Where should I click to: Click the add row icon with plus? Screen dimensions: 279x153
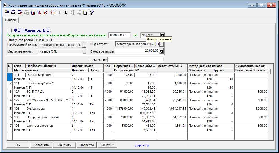[13, 12]
